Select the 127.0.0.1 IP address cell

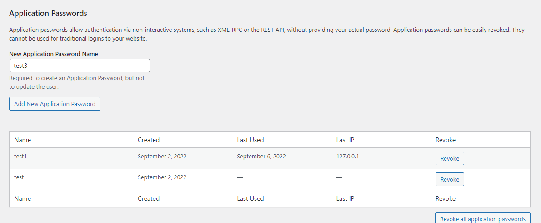click(x=347, y=157)
